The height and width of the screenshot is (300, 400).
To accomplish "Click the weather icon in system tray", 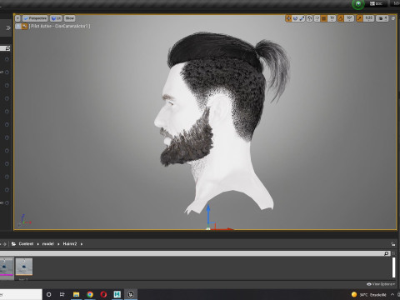I will pos(354,294).
